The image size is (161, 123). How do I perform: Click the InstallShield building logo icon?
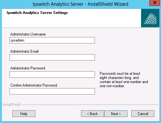[x=150, y=18]
